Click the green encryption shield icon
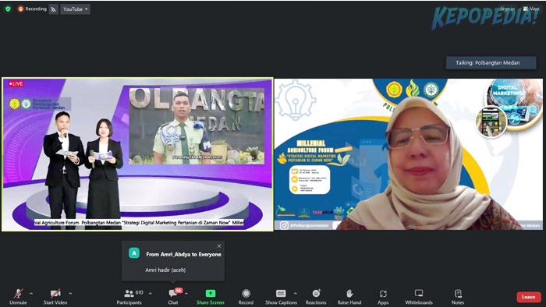This screenshot has width=546, height=307. [8, 9]
